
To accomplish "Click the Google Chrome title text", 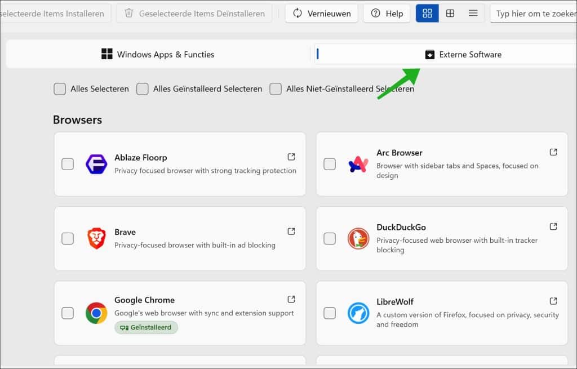I will 144,300.
